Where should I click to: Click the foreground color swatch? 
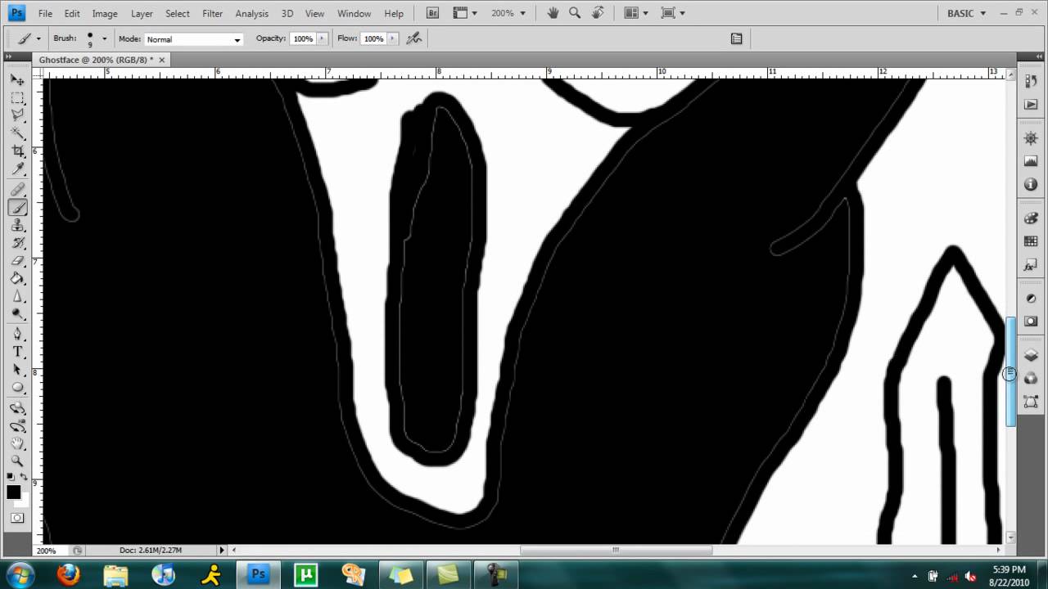[13, 492]
